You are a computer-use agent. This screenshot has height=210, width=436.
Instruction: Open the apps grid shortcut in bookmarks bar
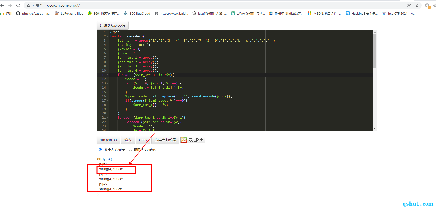coord(2,13)
